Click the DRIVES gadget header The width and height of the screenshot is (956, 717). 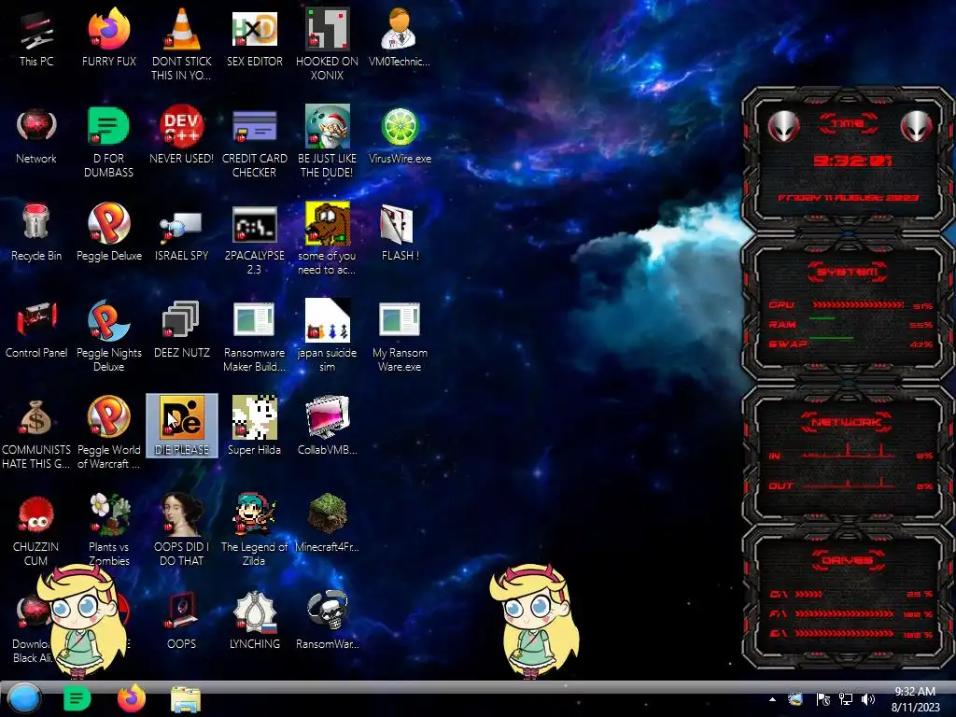pyautogui.click(x=848, y=560)
